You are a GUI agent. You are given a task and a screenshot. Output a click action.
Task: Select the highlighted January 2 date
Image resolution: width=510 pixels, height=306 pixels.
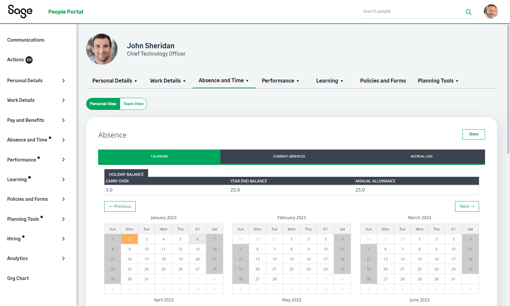point(129,239)
